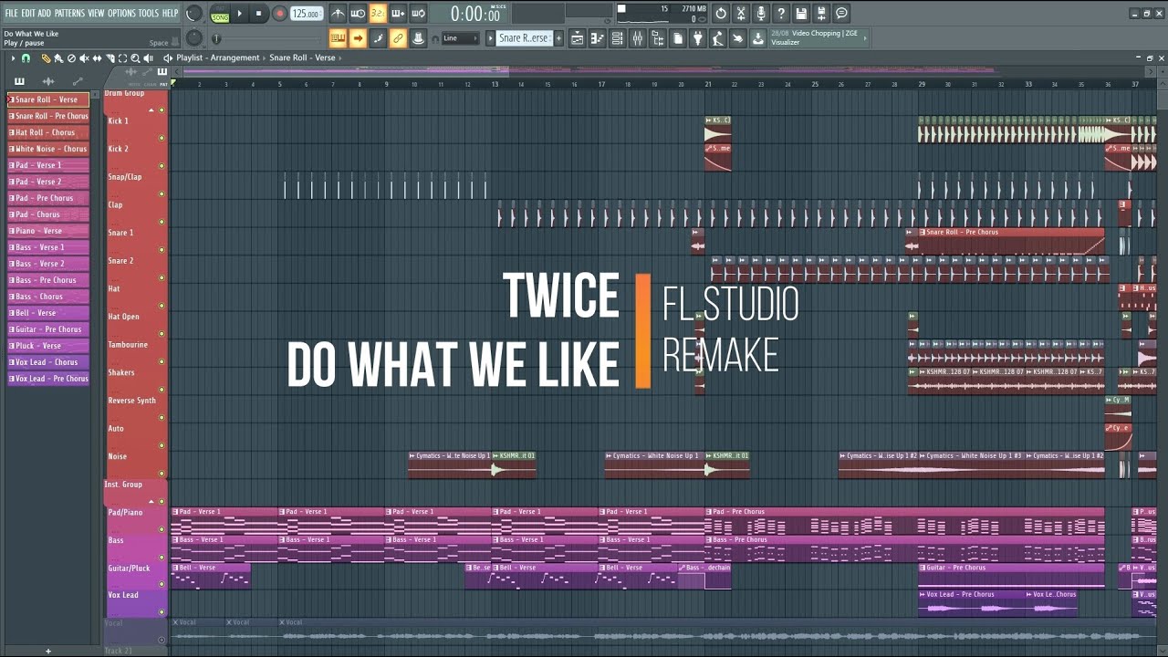Open the mixer icon
The image size is (1168, 657).
pyautogui.click(x=638, y=38)
